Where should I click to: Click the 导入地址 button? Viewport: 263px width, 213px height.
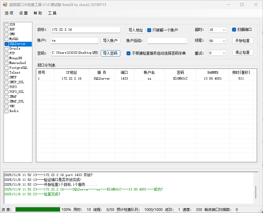[x=136, y=30]
